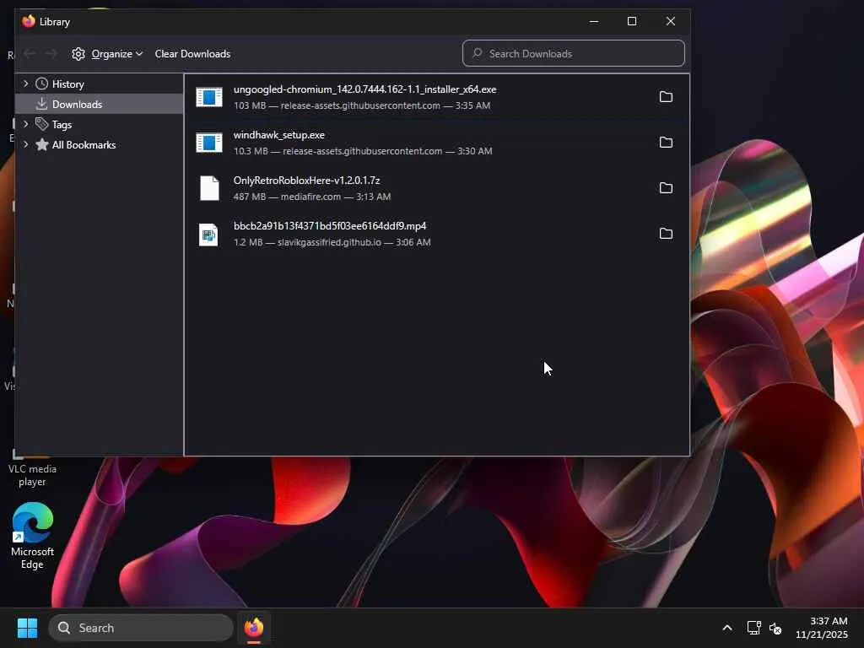Select the OnlyRetroRobloxHere-v1.2.0.1.7z filename
This screenshot has height=648, width=864.
[306, 181]
